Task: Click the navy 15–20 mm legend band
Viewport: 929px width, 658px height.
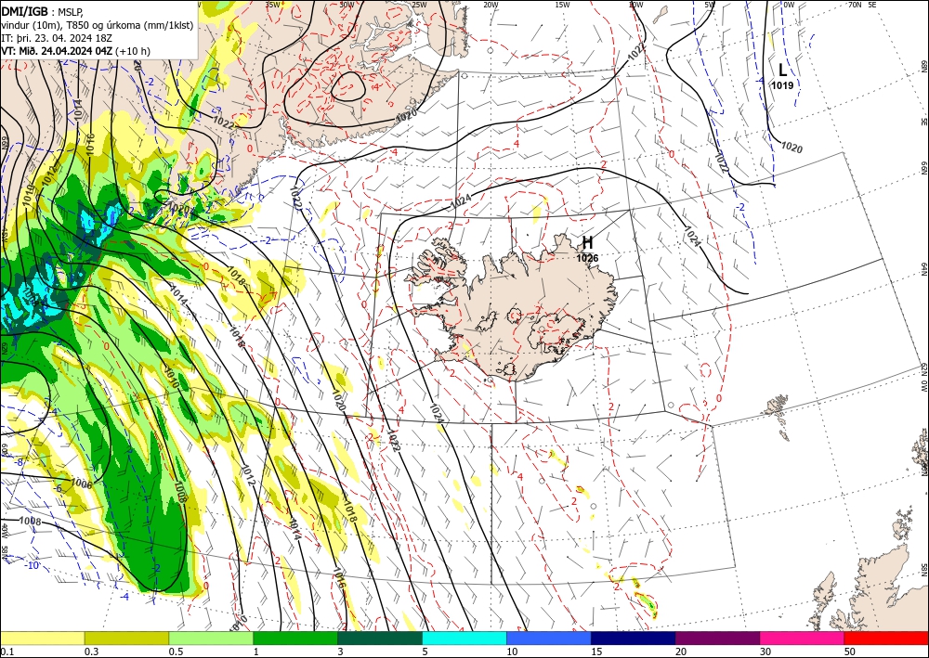Action: pyautogui.click(x=634, y=638)
